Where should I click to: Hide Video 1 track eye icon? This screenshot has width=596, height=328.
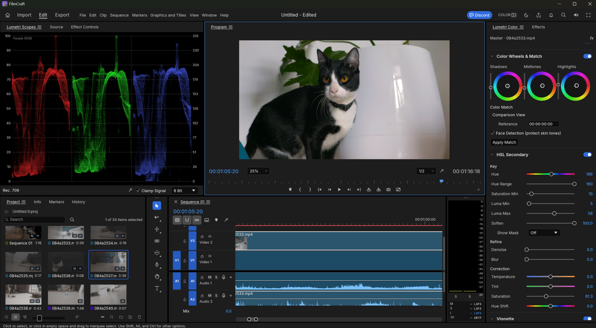click(x=210, y=256)
